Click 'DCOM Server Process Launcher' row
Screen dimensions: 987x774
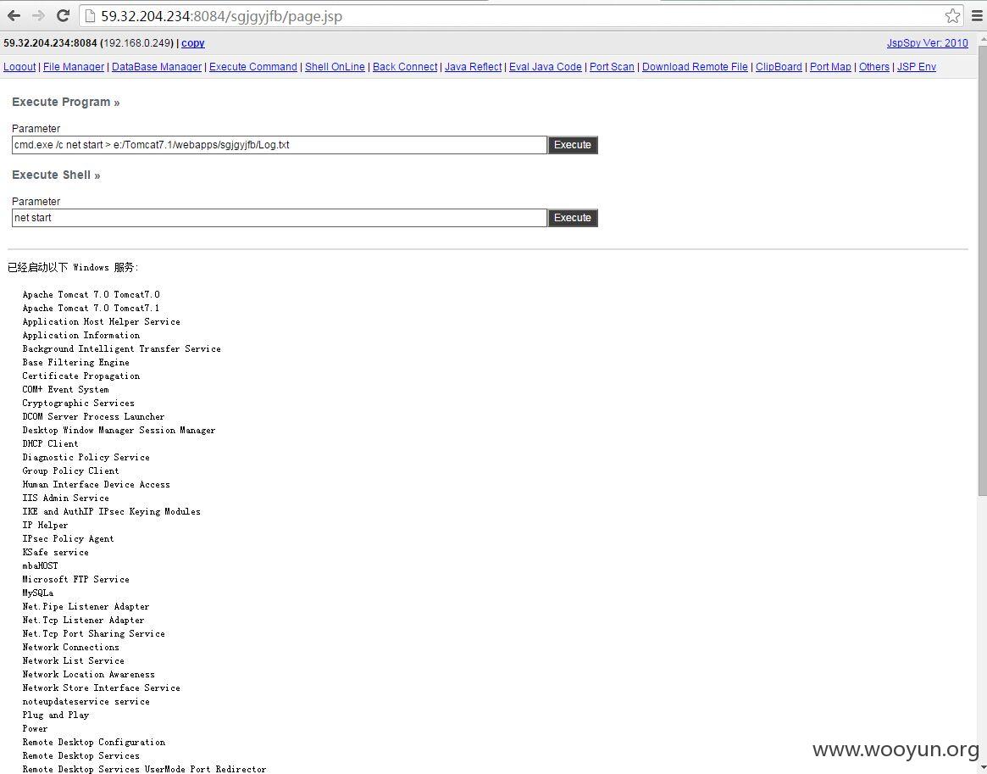94,417
